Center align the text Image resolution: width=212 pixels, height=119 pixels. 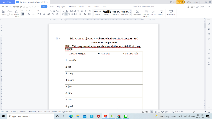coord(66,14)
